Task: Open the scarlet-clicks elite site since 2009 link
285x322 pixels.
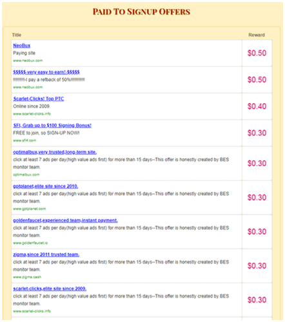Action: [x=50, y=289]
